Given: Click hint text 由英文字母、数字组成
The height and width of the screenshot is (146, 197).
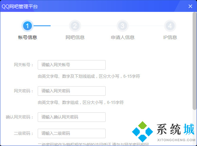Looking at the screenshot, I should [x=80, y=103].
